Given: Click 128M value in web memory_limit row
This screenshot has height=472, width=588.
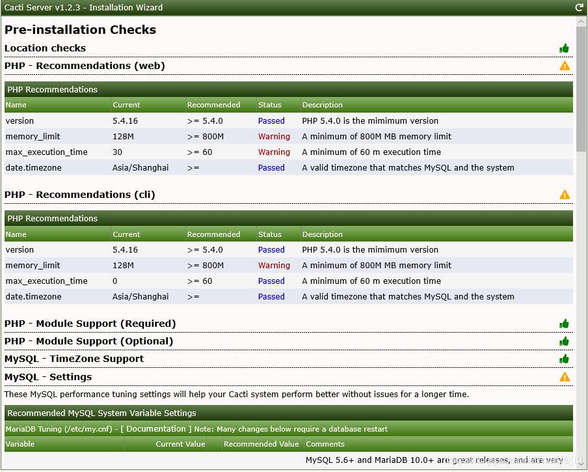Looking at the screenshot, I should pos(123,137).
